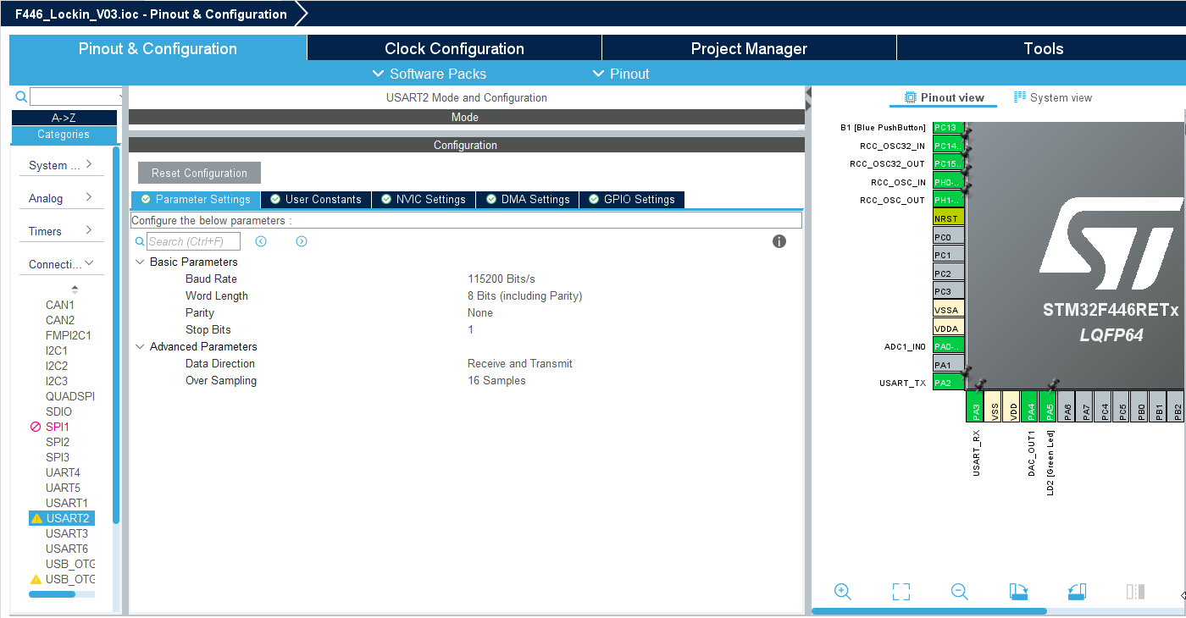Select UART4 in the Connectivity list
1186x618 pixels.
pyautogui.click(x=63, y=472)
